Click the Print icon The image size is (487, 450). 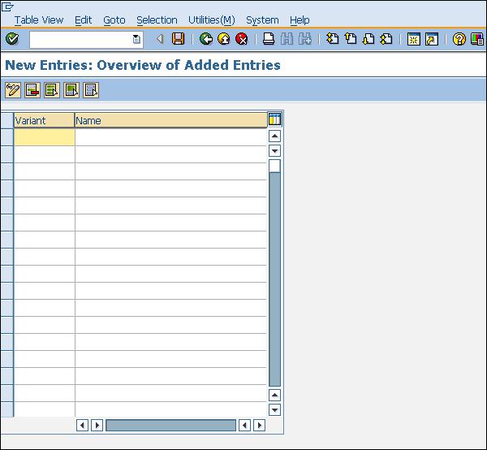pyautogui.click(x=269, y=39)
